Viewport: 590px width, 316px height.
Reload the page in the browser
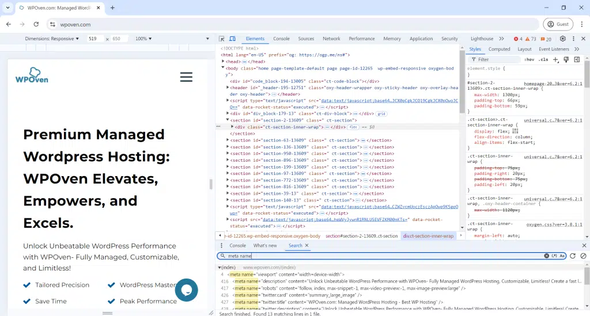click(x=36, y=24)
